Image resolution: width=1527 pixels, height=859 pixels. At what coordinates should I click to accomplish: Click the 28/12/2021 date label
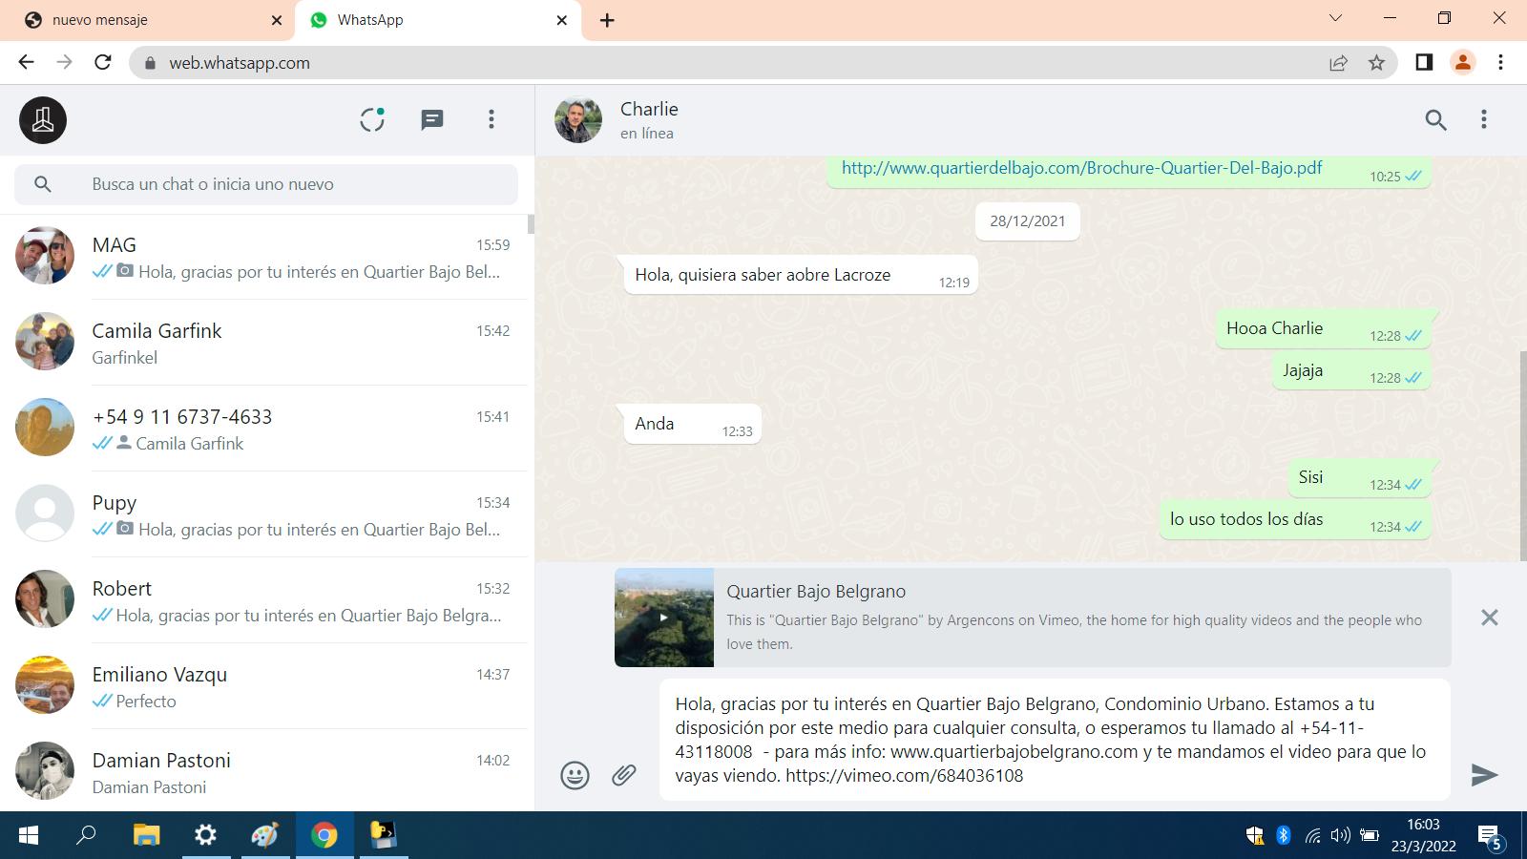point(1027,220)
